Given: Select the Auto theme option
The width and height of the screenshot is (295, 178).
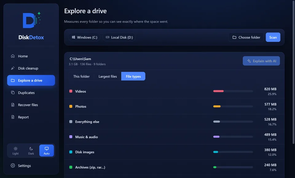Looking at the screenshot, I should [x=47, y=151].
